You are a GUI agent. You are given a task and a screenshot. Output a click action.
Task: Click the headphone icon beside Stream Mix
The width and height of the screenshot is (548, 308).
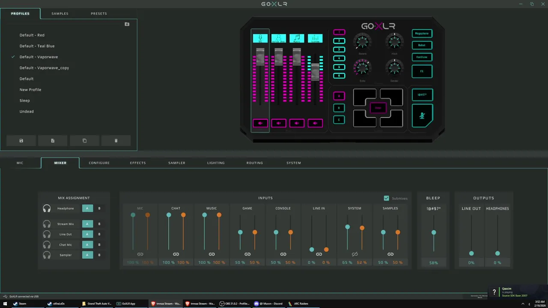tap(47, 224)
